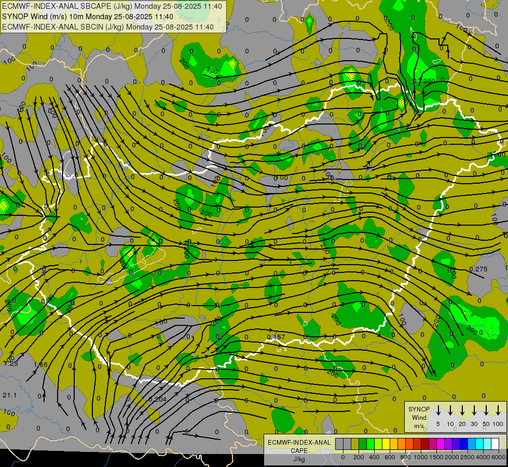Choose the sky blue swatch right of 2500
This screenshot has height=467, width=508.
pyautogui.click(x=472, y=444)
